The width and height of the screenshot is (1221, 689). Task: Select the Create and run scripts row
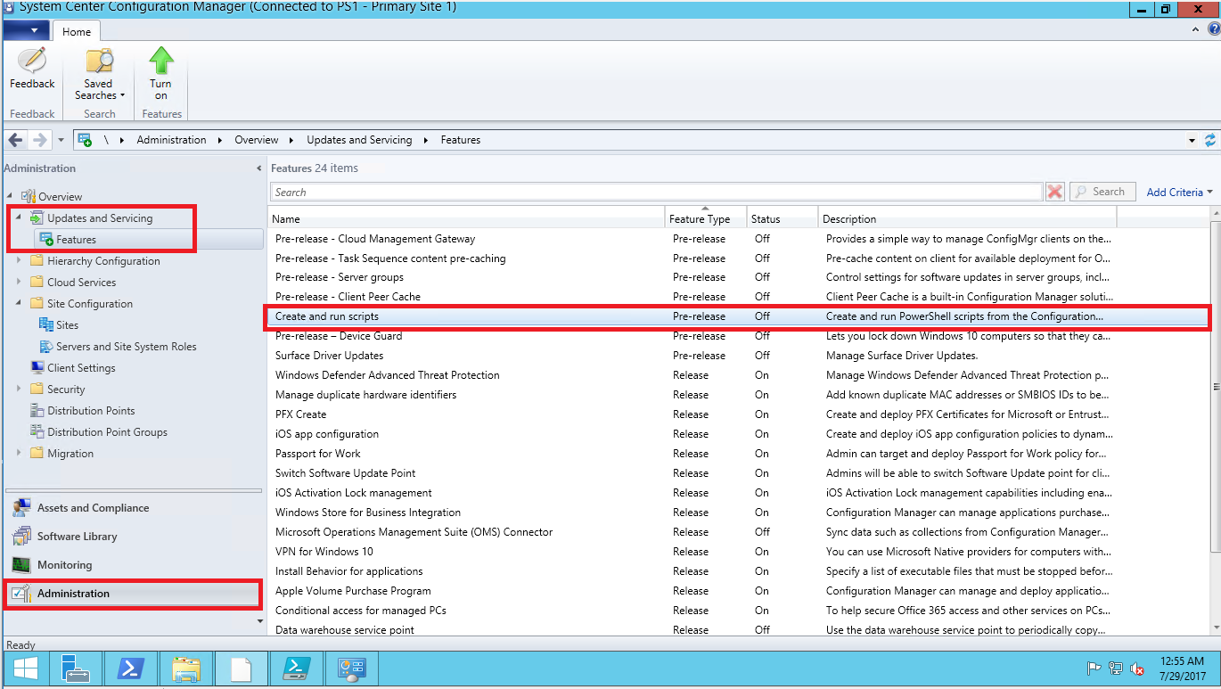coord(738,316)
